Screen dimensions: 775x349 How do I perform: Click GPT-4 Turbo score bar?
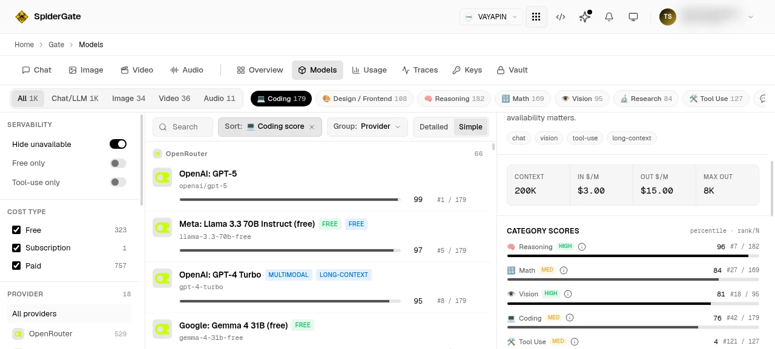pos(290,301)
